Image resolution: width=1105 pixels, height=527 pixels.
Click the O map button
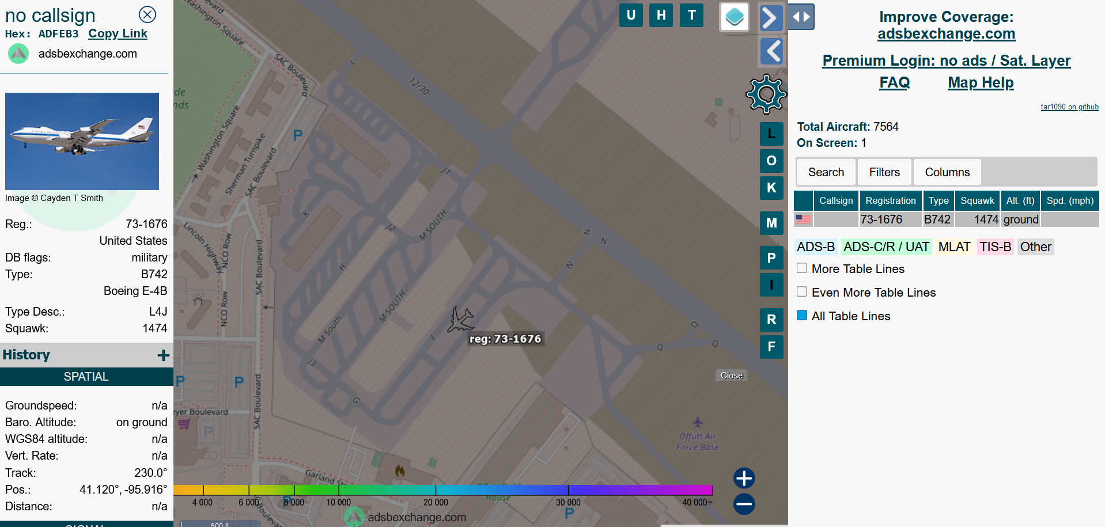pyautogui.click(x=771, y=161)
